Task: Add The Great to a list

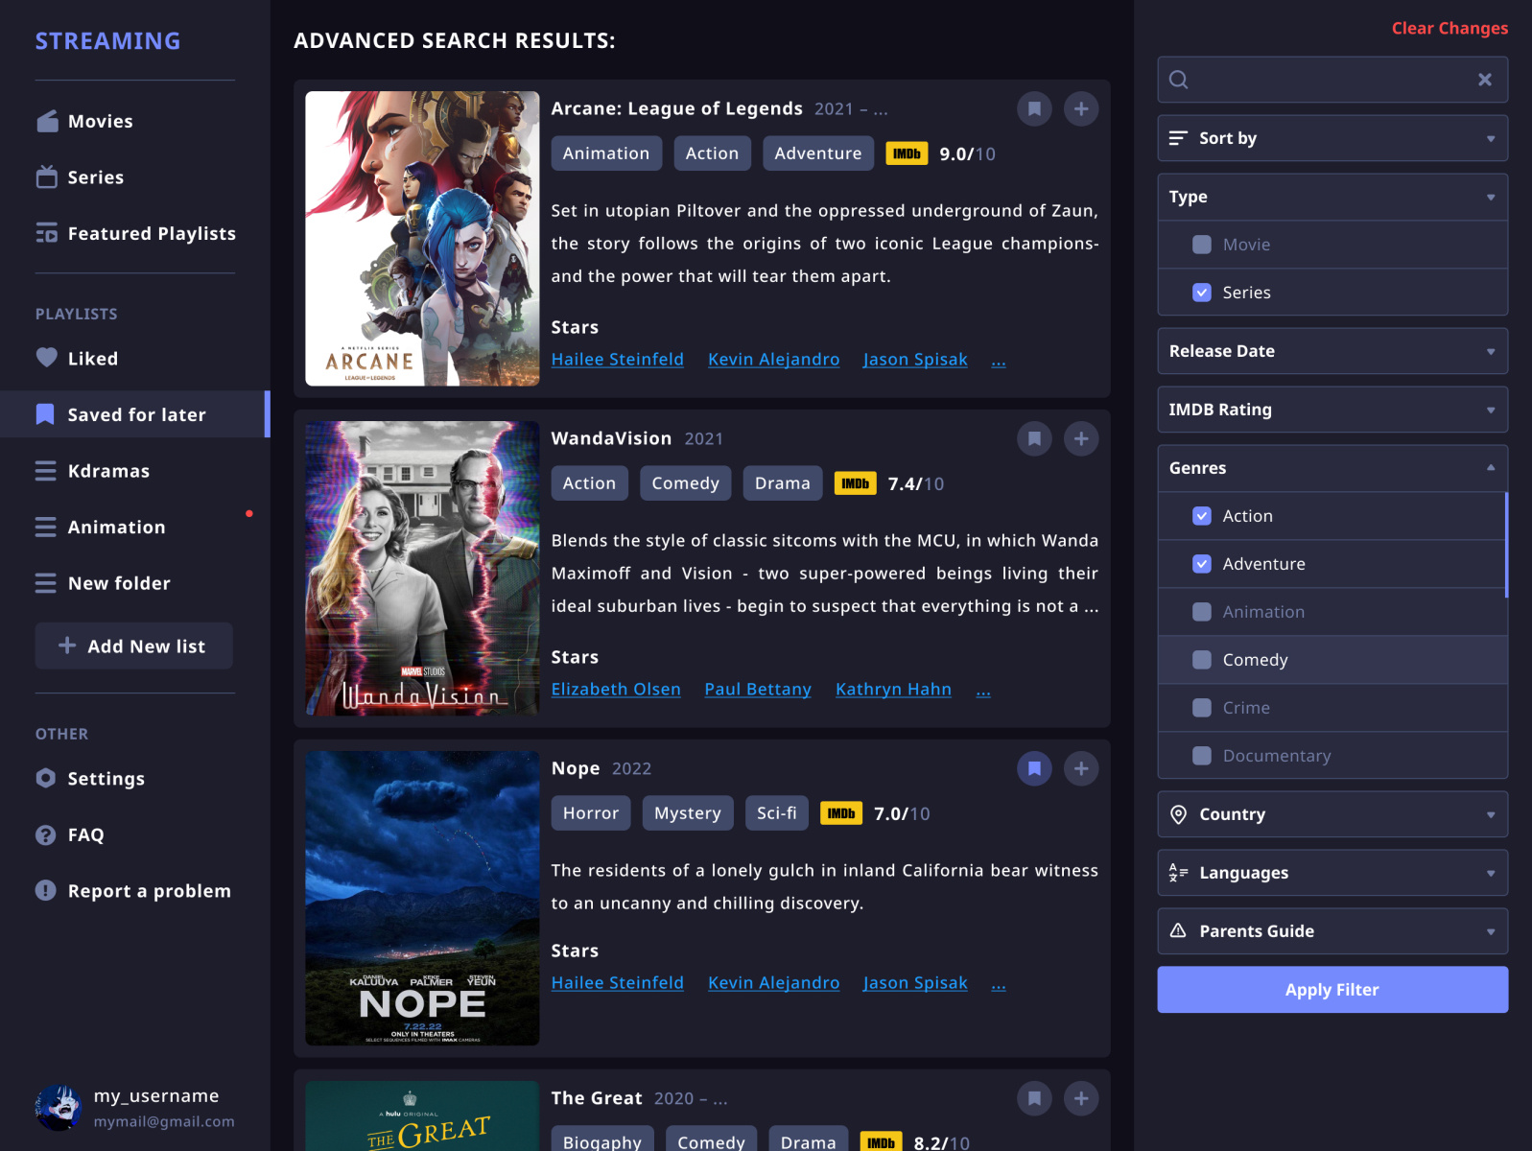Action: point(1081,1098)
